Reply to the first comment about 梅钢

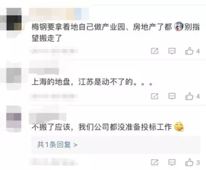click(x=172, y=51)
